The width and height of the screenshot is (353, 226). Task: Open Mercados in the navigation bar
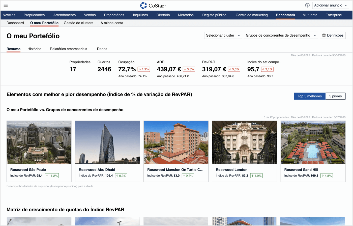click(x=186, y=15)
